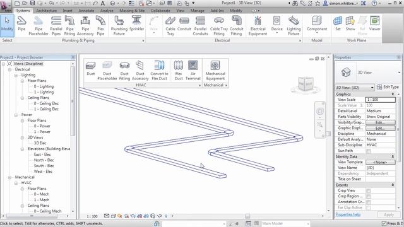Toggle the Annotation Crop checkbox

pos(369,202)
